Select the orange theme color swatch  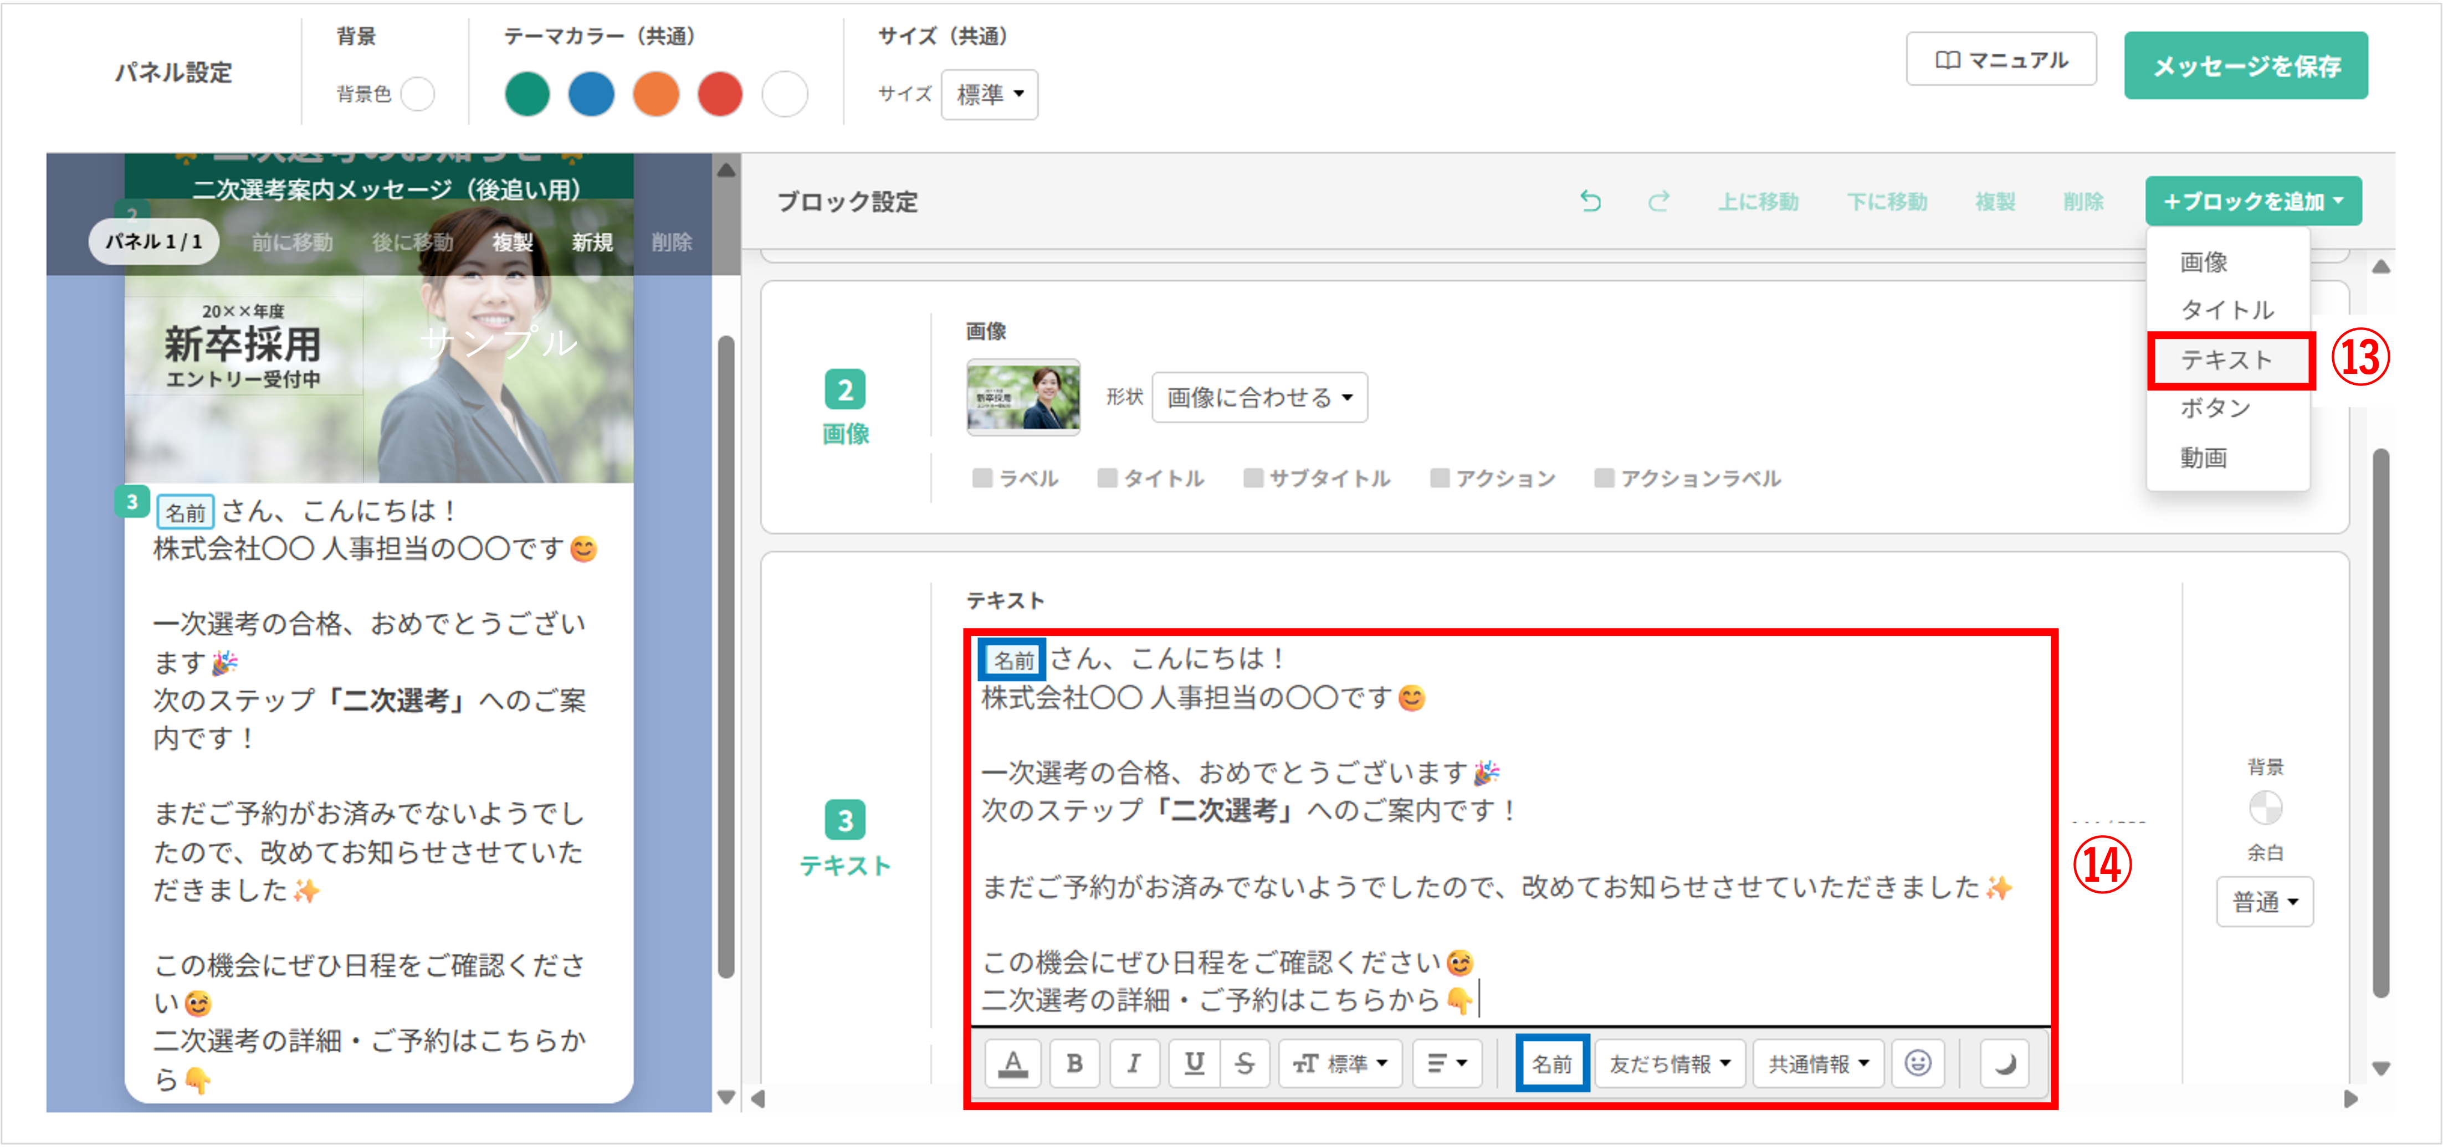656,94
